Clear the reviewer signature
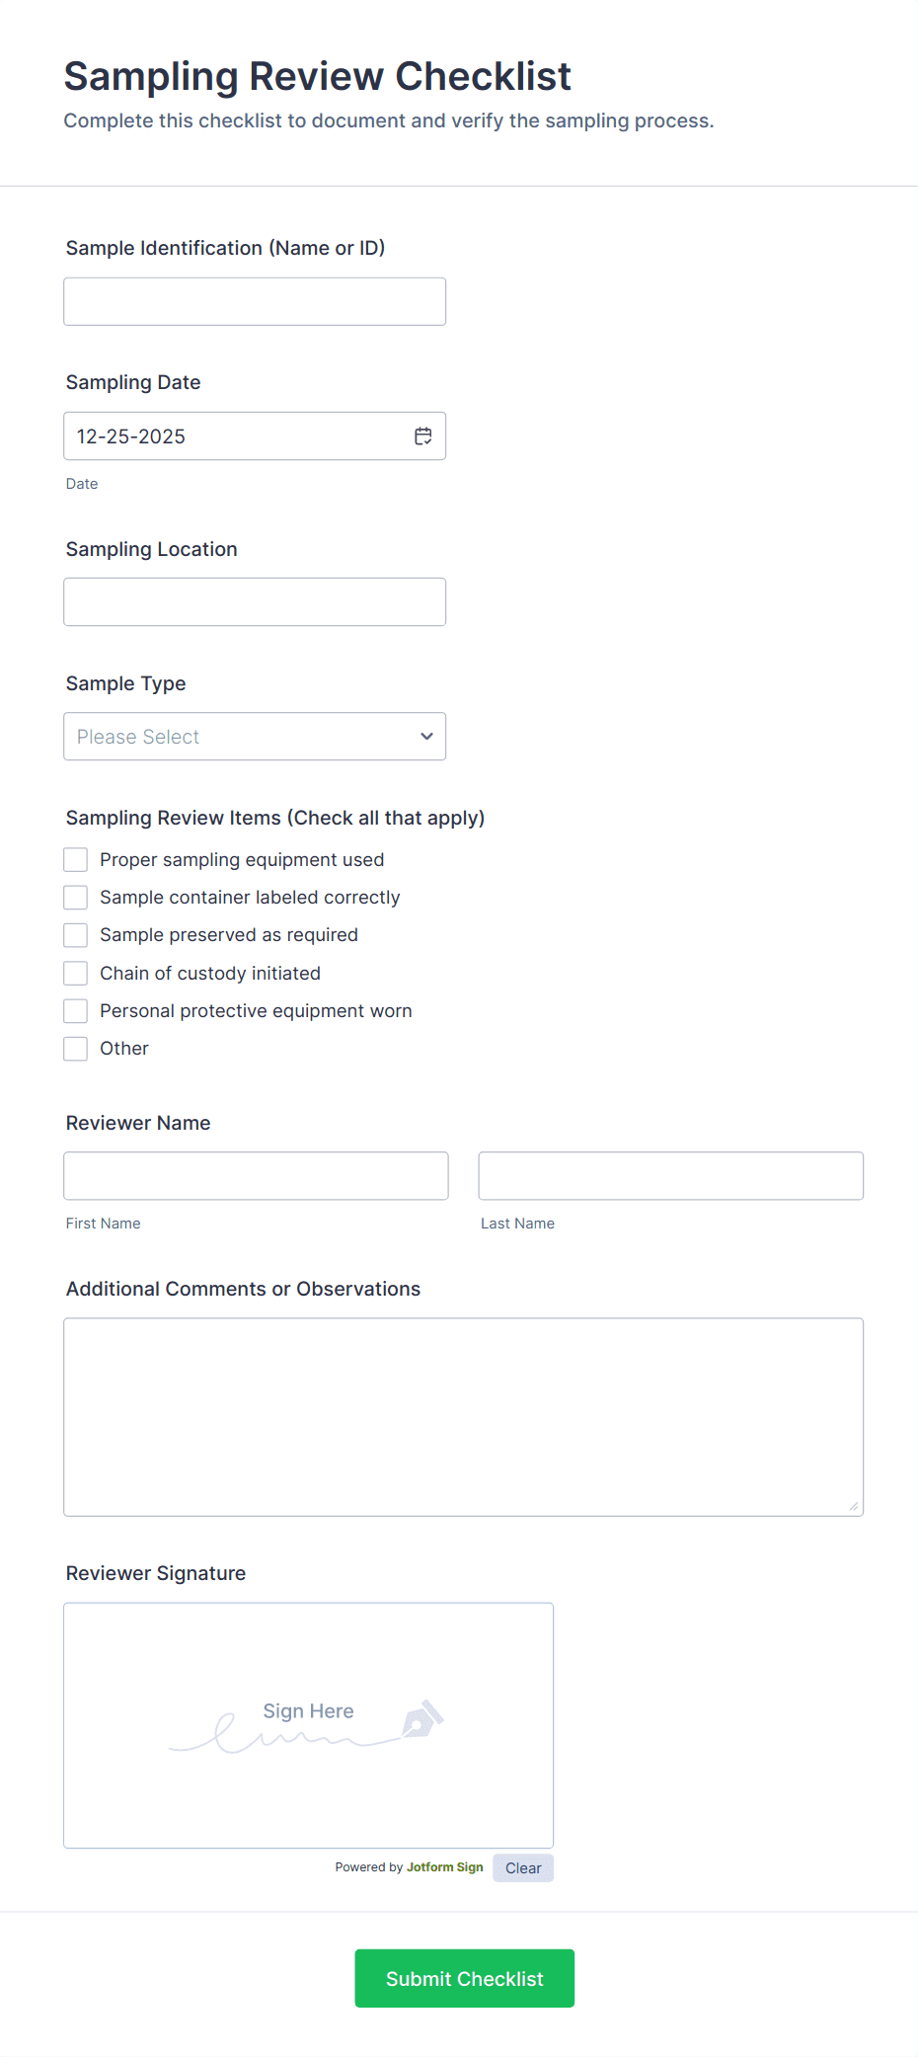This screenshot has height=2057, width=918. point(522,1868)
